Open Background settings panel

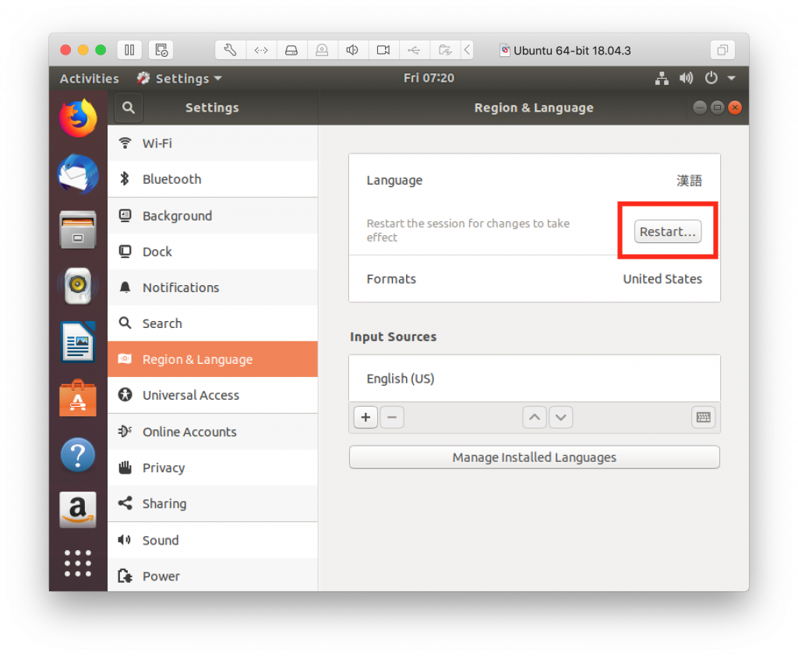pos(213,216)
